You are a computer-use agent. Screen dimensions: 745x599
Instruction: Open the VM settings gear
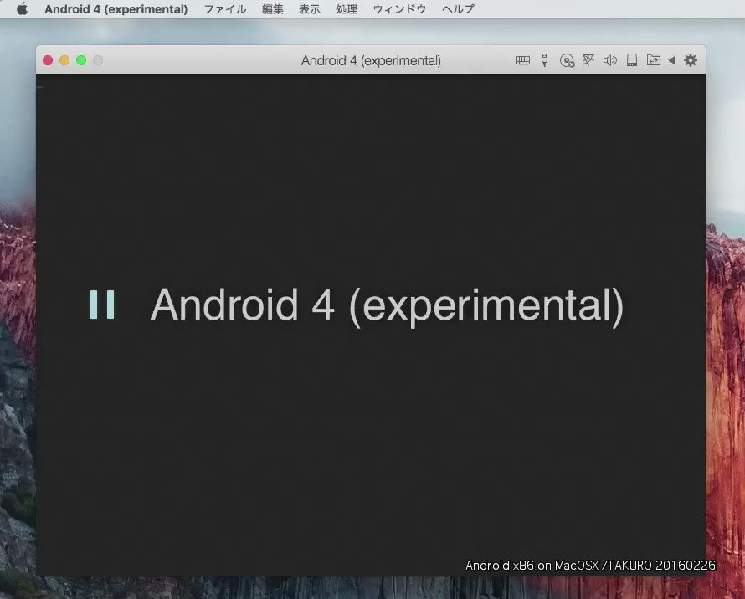pyautogui.click(x=691, y=60)
